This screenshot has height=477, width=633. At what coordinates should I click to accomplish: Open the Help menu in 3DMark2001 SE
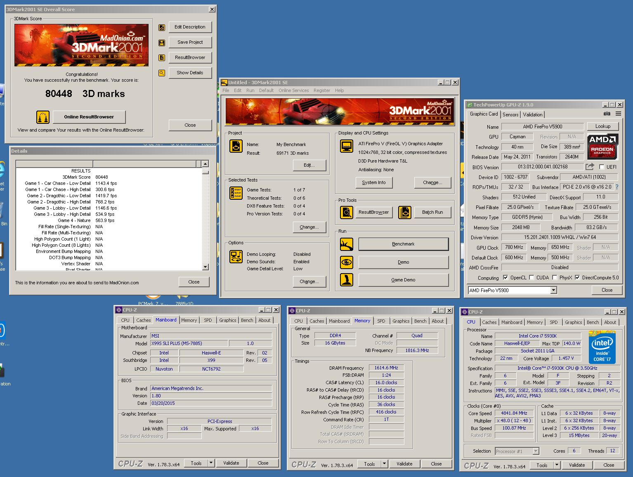[339, 90]
